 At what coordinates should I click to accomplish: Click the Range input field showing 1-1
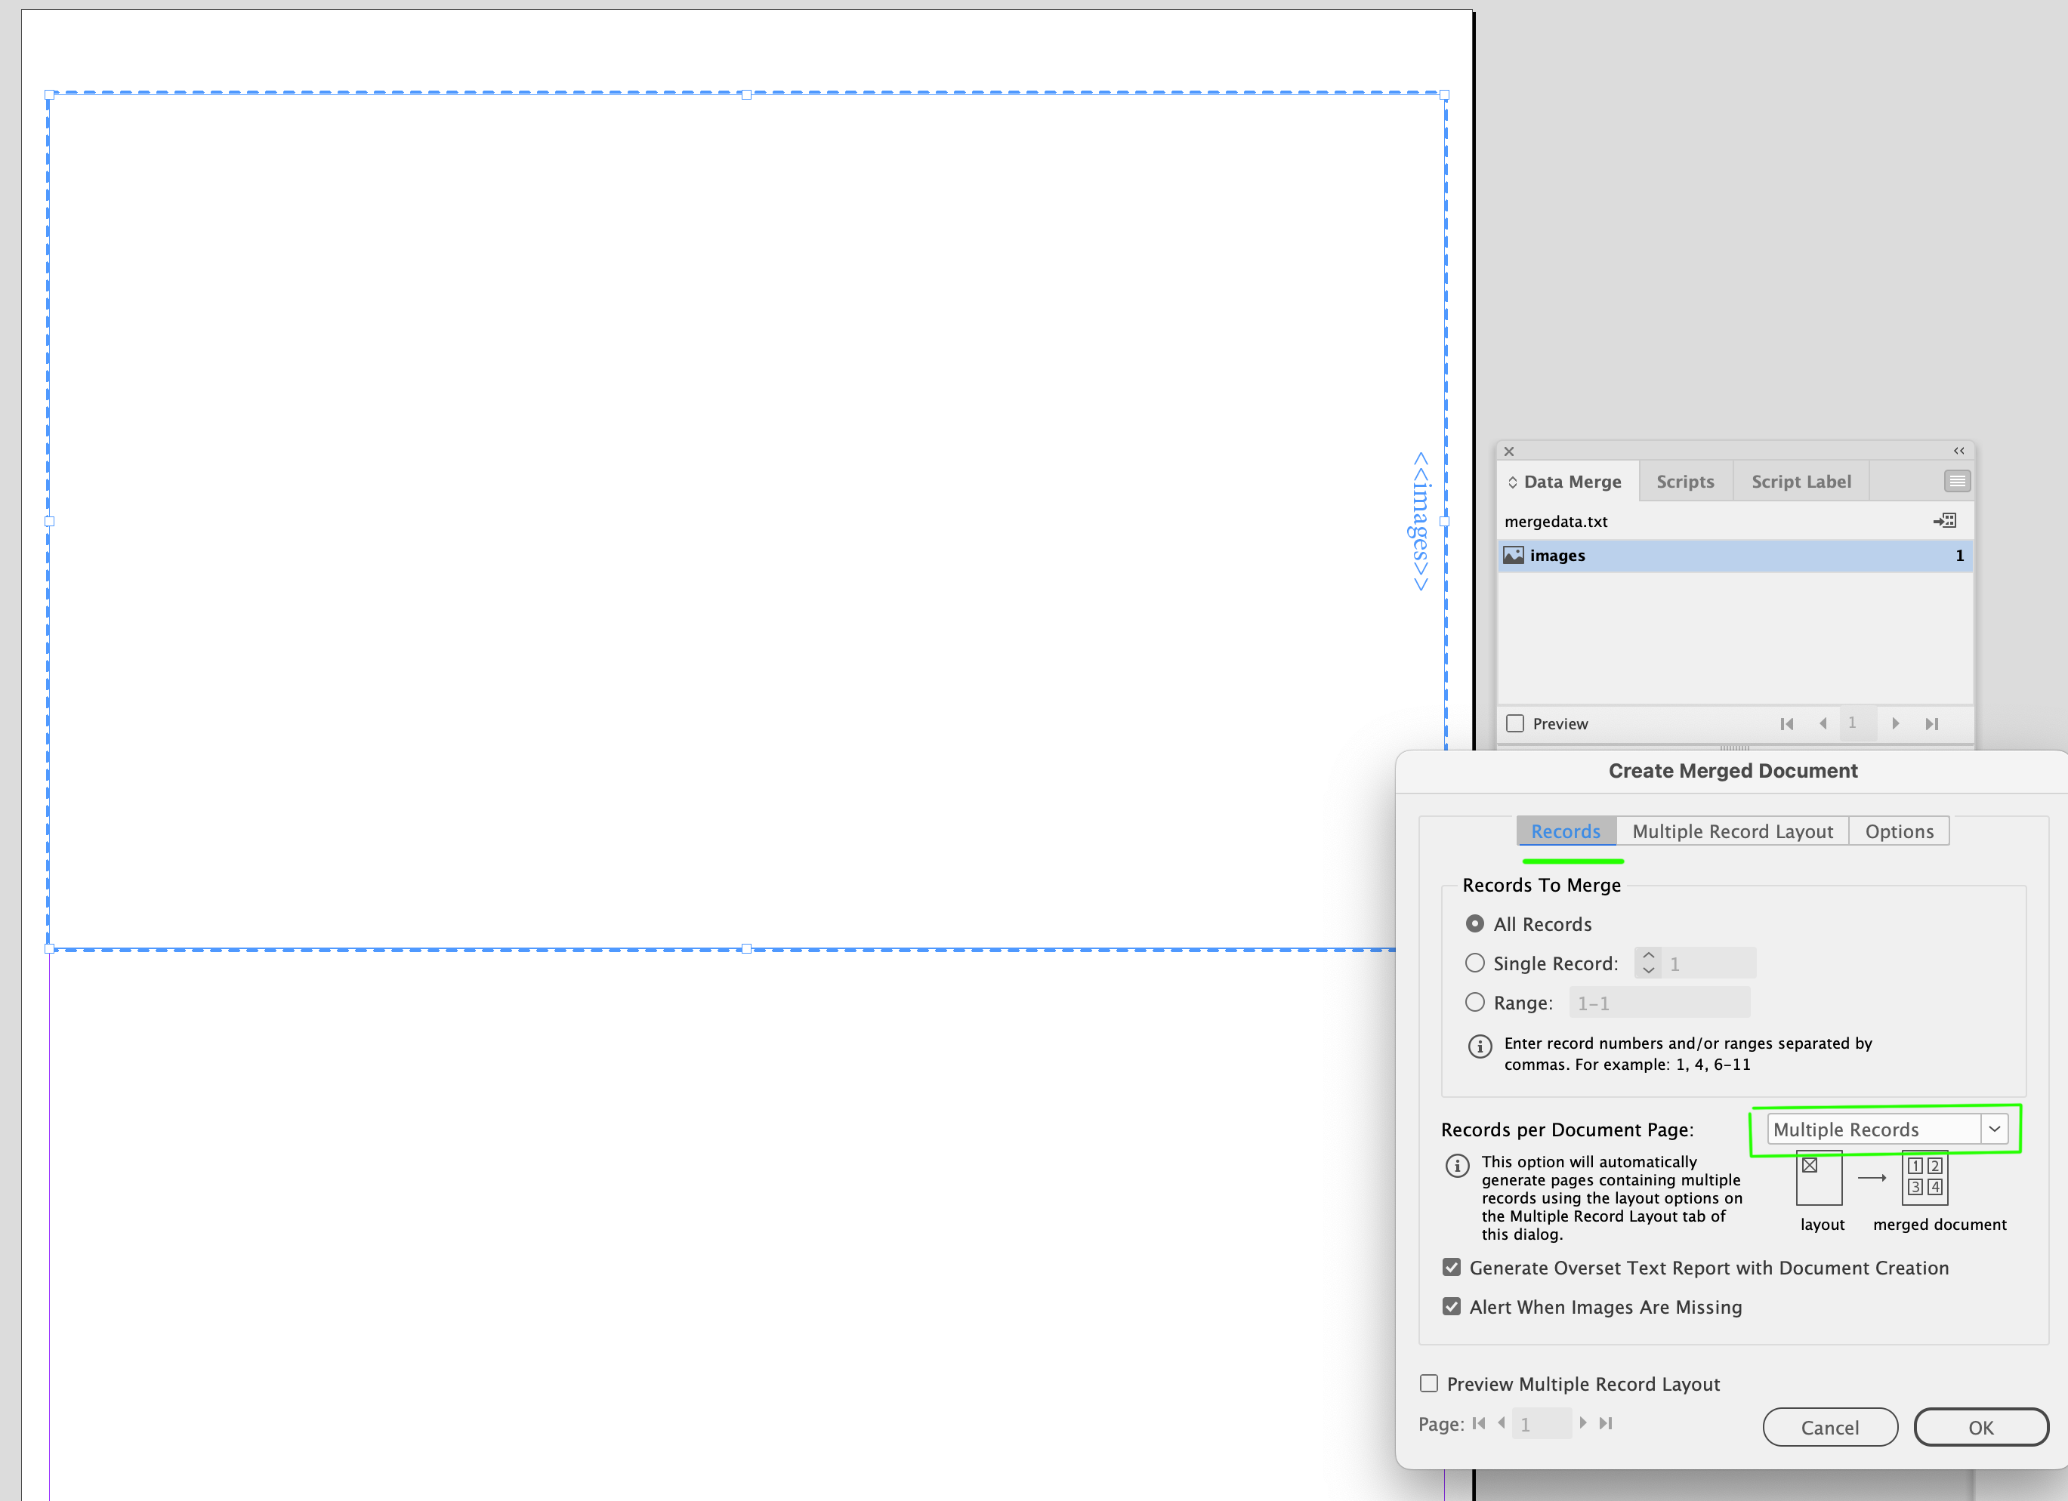point(1659,1002)
